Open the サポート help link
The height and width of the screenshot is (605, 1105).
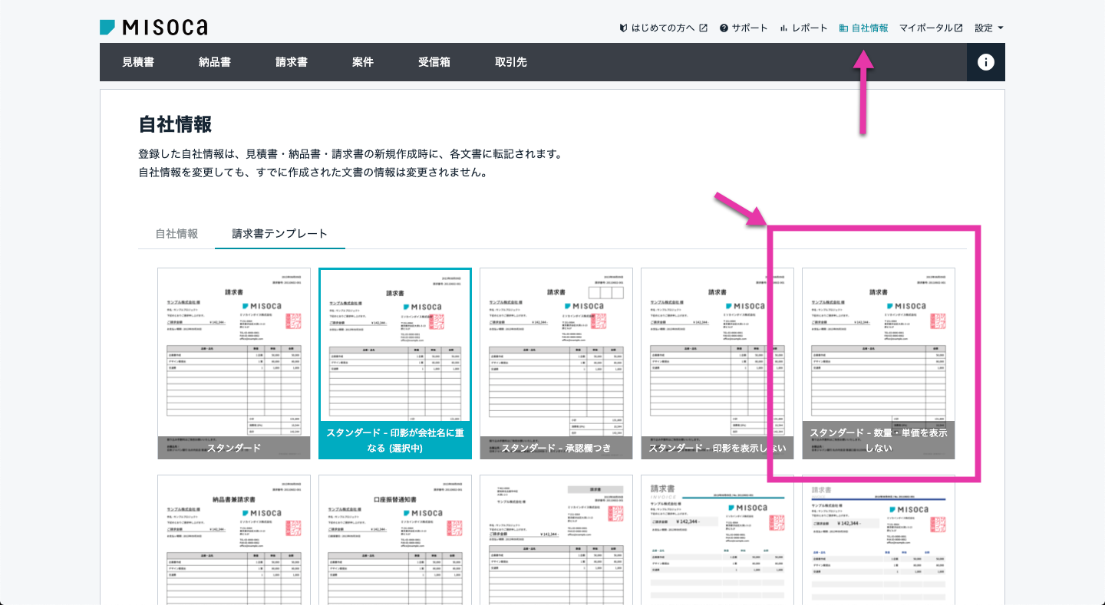click(744, 28)
